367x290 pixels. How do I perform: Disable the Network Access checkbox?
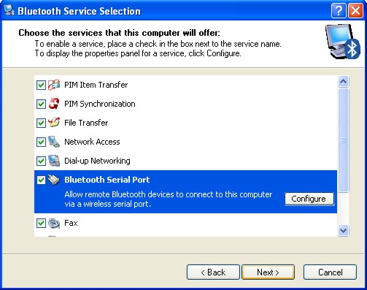41,142
